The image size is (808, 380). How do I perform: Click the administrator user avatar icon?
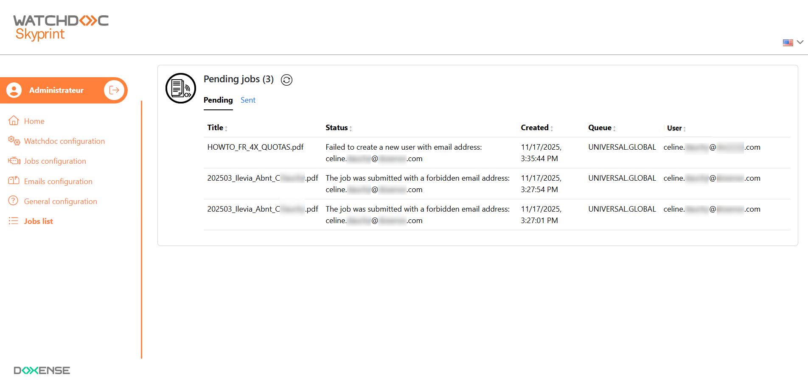pyautogui.click(x=14, y=90)
